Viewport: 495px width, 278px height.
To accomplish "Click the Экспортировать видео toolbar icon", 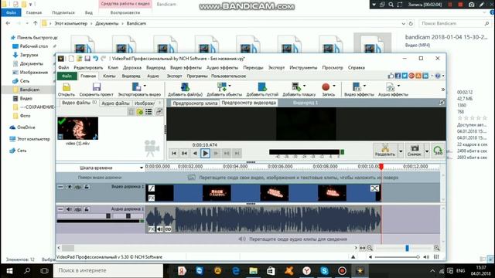I will (136, 87).
